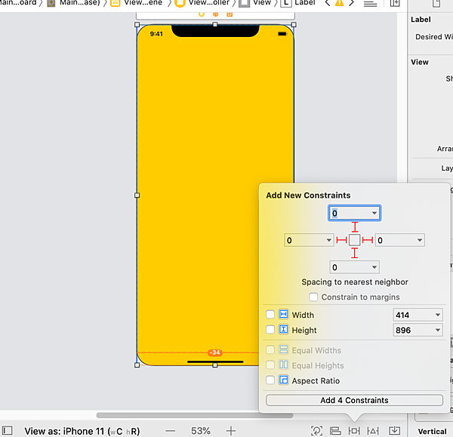Open Resolve Auto Layout Issues menu
The height and width of the screenshot is (437, 453).
[x=373, y=430]
